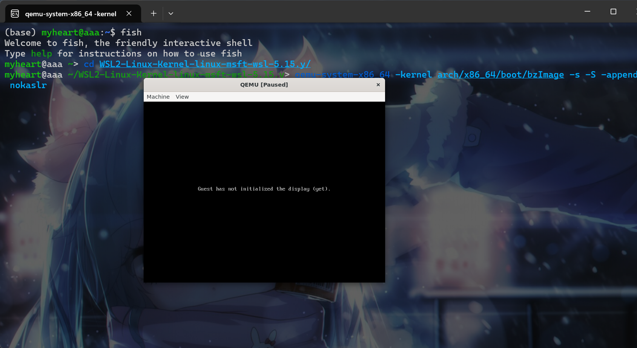Click the blue 'cd' command text
Viewport: 637px width, 348px height.
pos(89,64)
